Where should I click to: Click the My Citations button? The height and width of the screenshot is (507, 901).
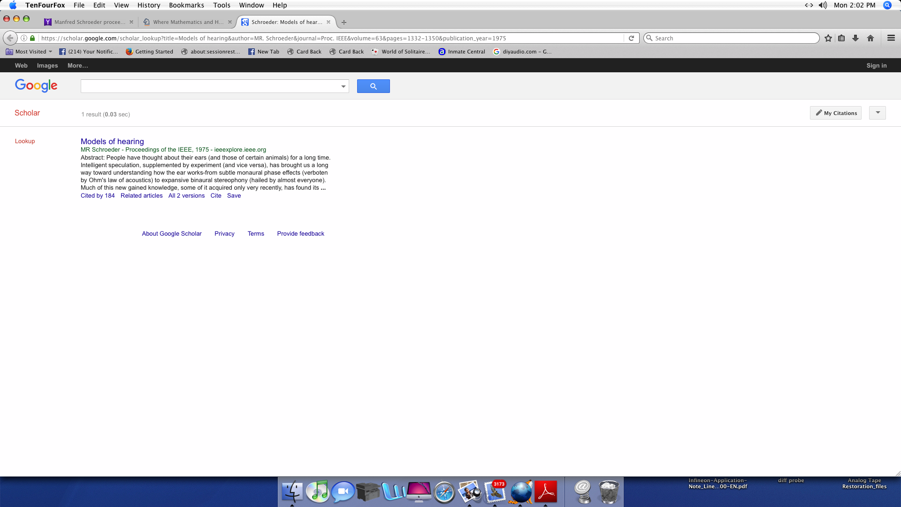[x=836, y=113]
